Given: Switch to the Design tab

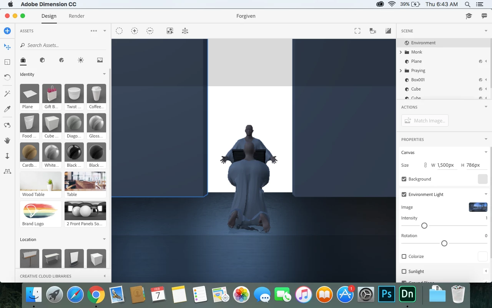Looking at the screenshot, I should pos(49,16).
